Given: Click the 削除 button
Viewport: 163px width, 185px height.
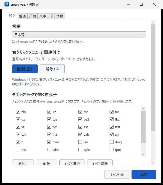Looking at the screenshot, I should click(46, 163).
